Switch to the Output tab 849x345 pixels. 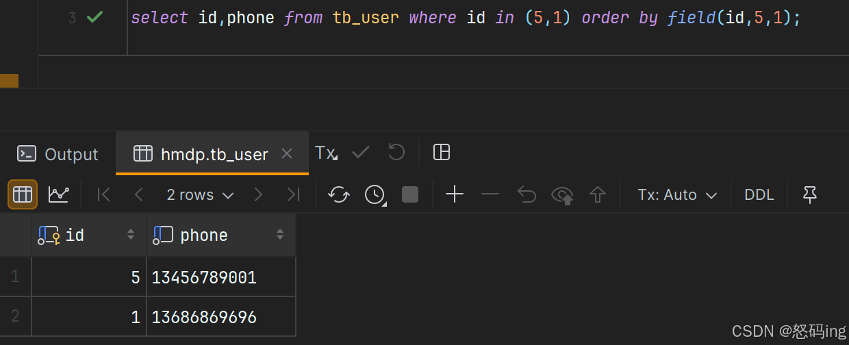(58, 154)
